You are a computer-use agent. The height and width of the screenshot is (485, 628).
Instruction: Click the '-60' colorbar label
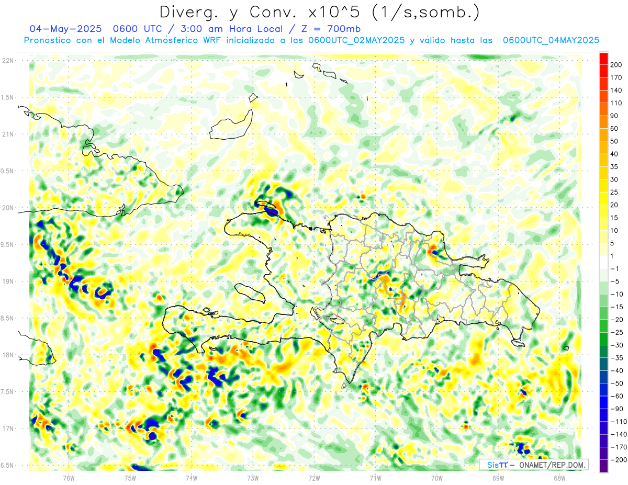click(617, 397)
